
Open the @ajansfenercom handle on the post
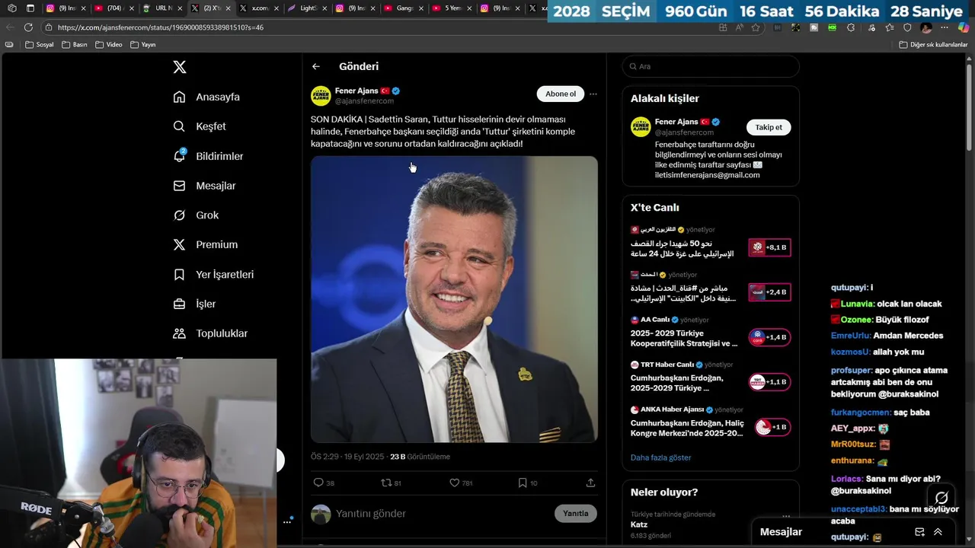364,101
